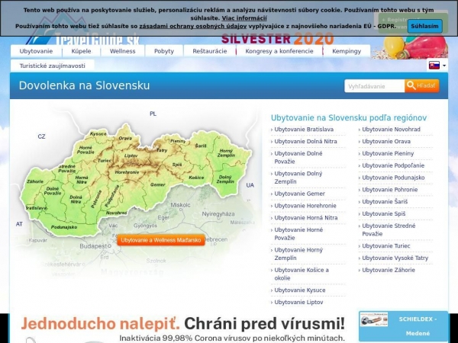Image resolution: width=458 pixels, height=343 pixels.
Task: Open Ubytovanie Vysoké Tatry link
Action: (x=395, y=258)
